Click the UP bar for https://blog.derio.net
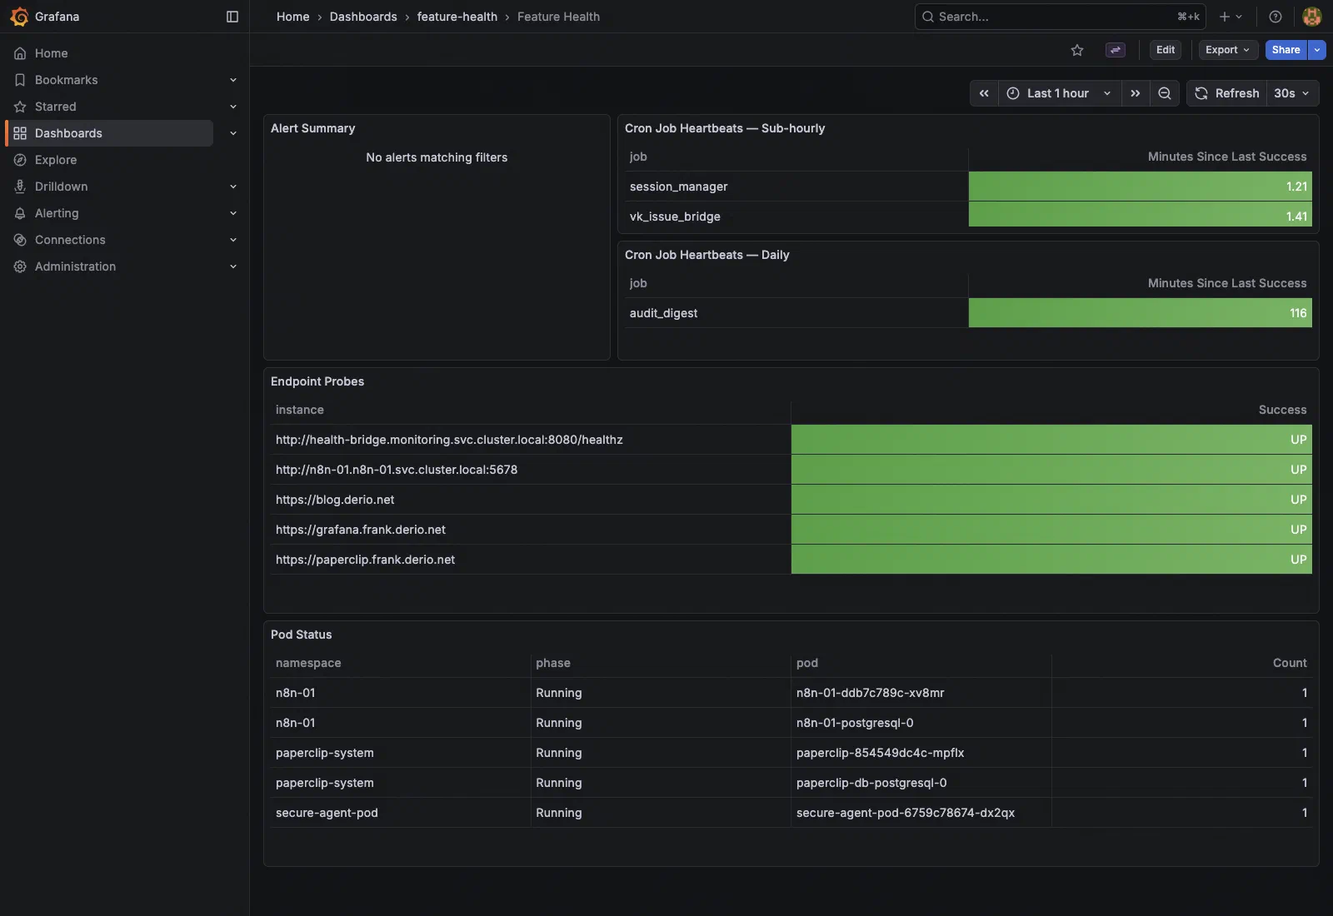The image size is (1333, 916). pyautogui.click(x=1051, y=500)
